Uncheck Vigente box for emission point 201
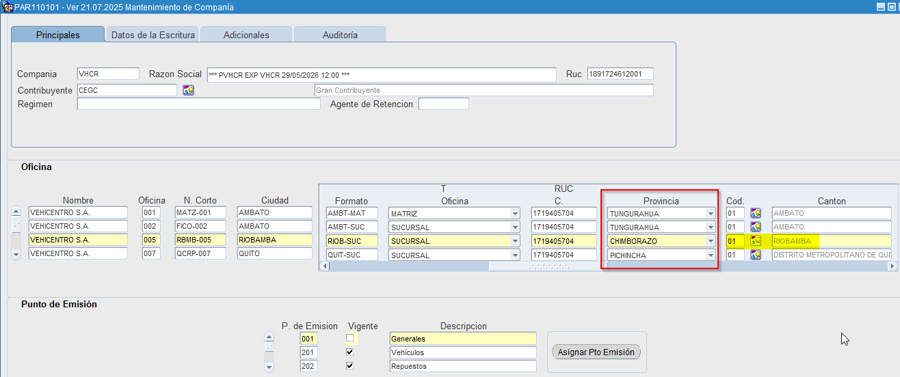900x377 pixels. click(x=349, y=352)
